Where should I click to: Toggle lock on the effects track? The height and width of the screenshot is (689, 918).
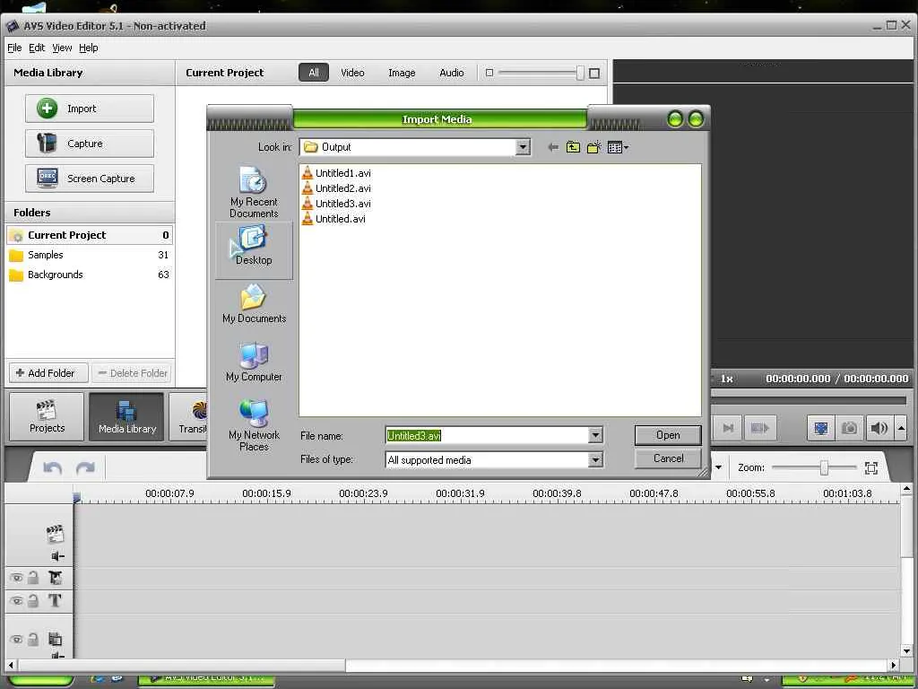coord(33,578)
